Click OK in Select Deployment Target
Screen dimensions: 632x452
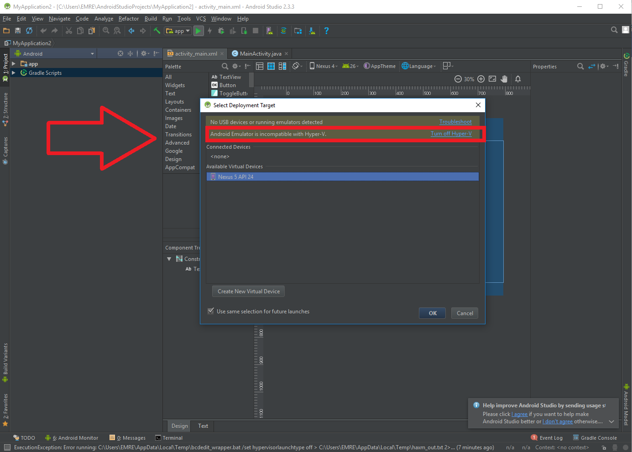tap(433, 313)
